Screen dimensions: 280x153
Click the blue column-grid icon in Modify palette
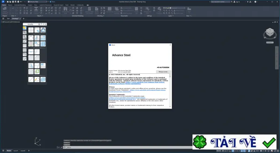(43, 44)
